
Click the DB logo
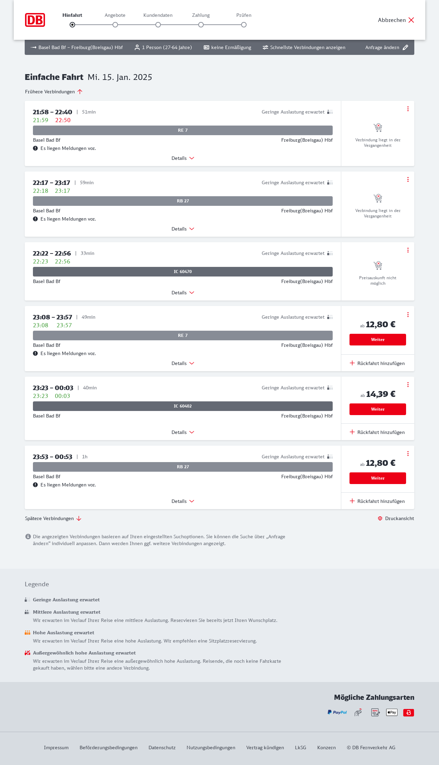[x=35, y=20]
